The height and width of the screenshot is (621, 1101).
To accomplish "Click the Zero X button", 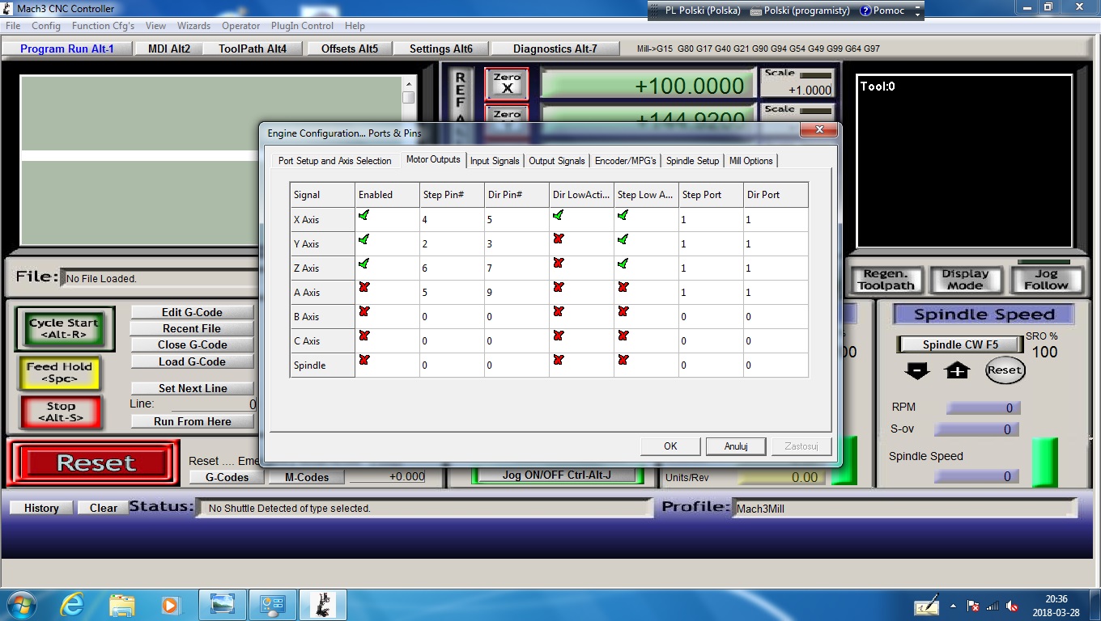I will click(507, 84).
